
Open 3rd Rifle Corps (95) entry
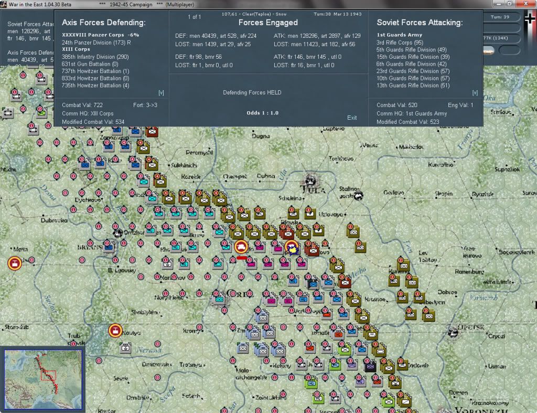tap(400, 43)
